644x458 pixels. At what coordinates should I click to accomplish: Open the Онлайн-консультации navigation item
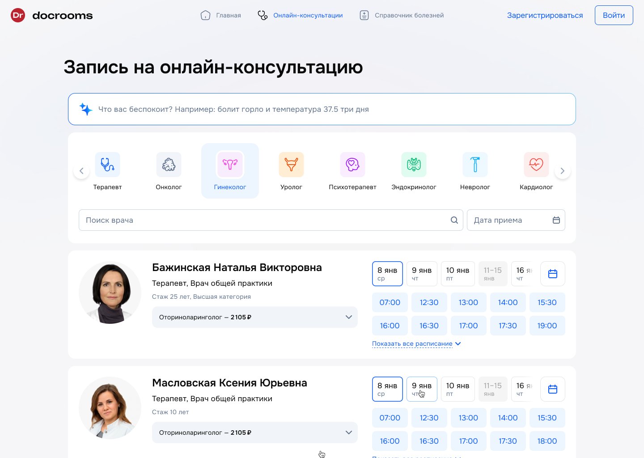pyautogui.click(x=300, y=15)
